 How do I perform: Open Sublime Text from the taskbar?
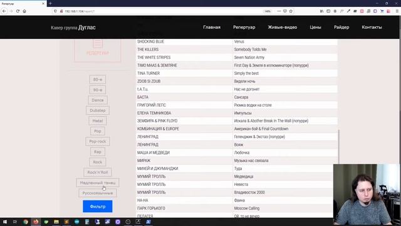(x=66, y=222)
